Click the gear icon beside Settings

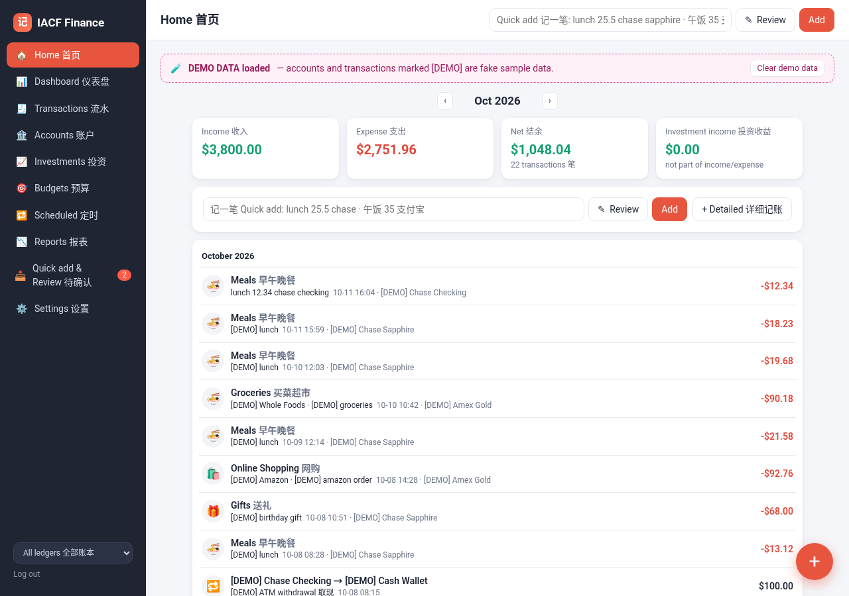22,309
